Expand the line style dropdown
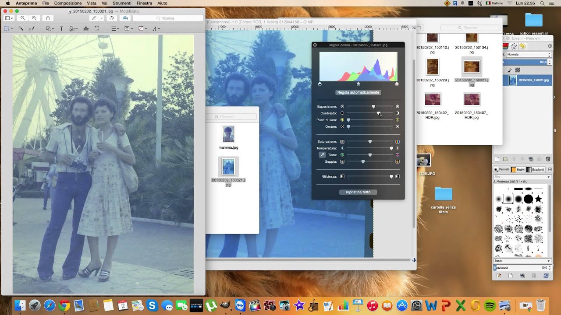Image resolution: width=561 pixels, height=315 pixels. click(x=115, y=28)
